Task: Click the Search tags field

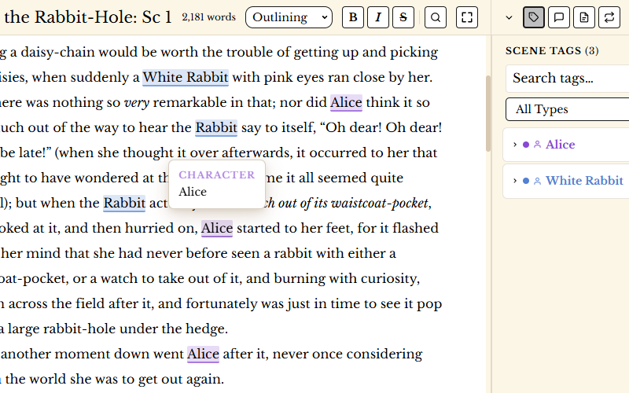Action: tap(566, 78)
